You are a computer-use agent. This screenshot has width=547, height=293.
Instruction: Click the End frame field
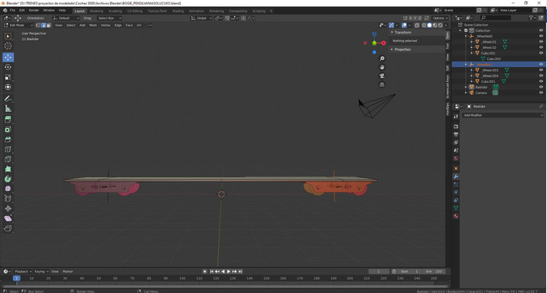[434, 271]
